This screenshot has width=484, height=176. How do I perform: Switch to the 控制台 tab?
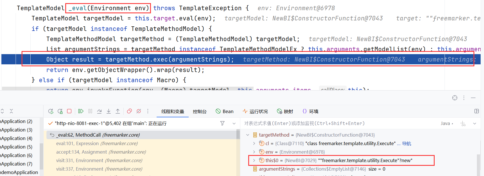[x=200, y=112]
